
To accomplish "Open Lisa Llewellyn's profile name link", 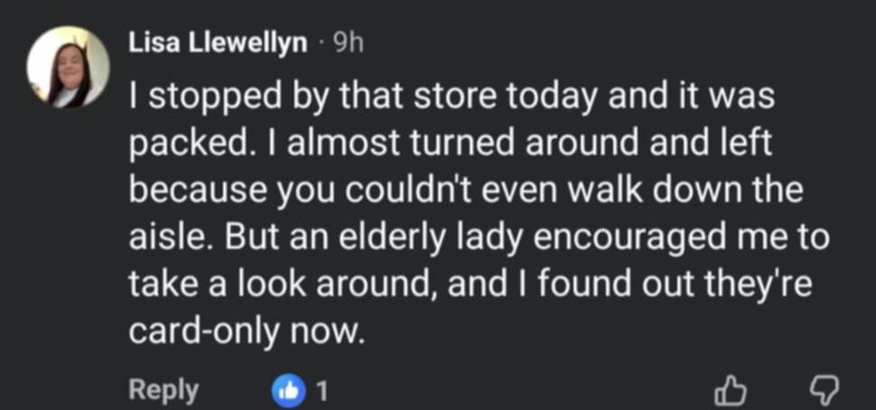I will tap(218, 43).
